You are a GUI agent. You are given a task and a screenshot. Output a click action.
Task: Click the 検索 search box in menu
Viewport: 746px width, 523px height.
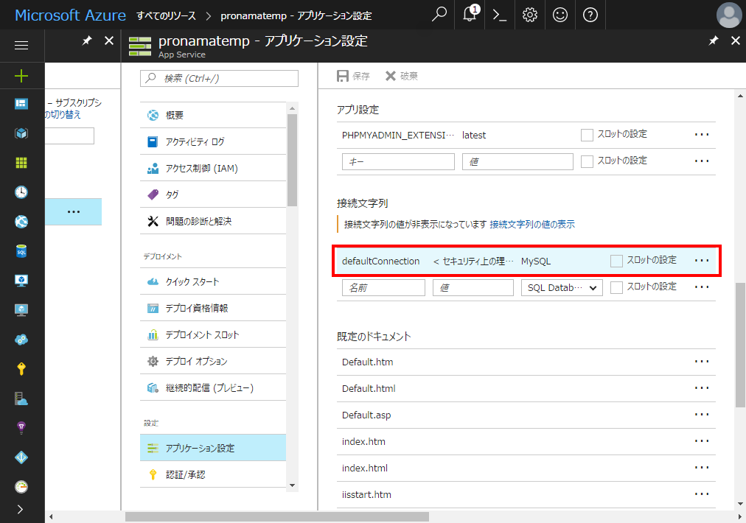(220, 78)
